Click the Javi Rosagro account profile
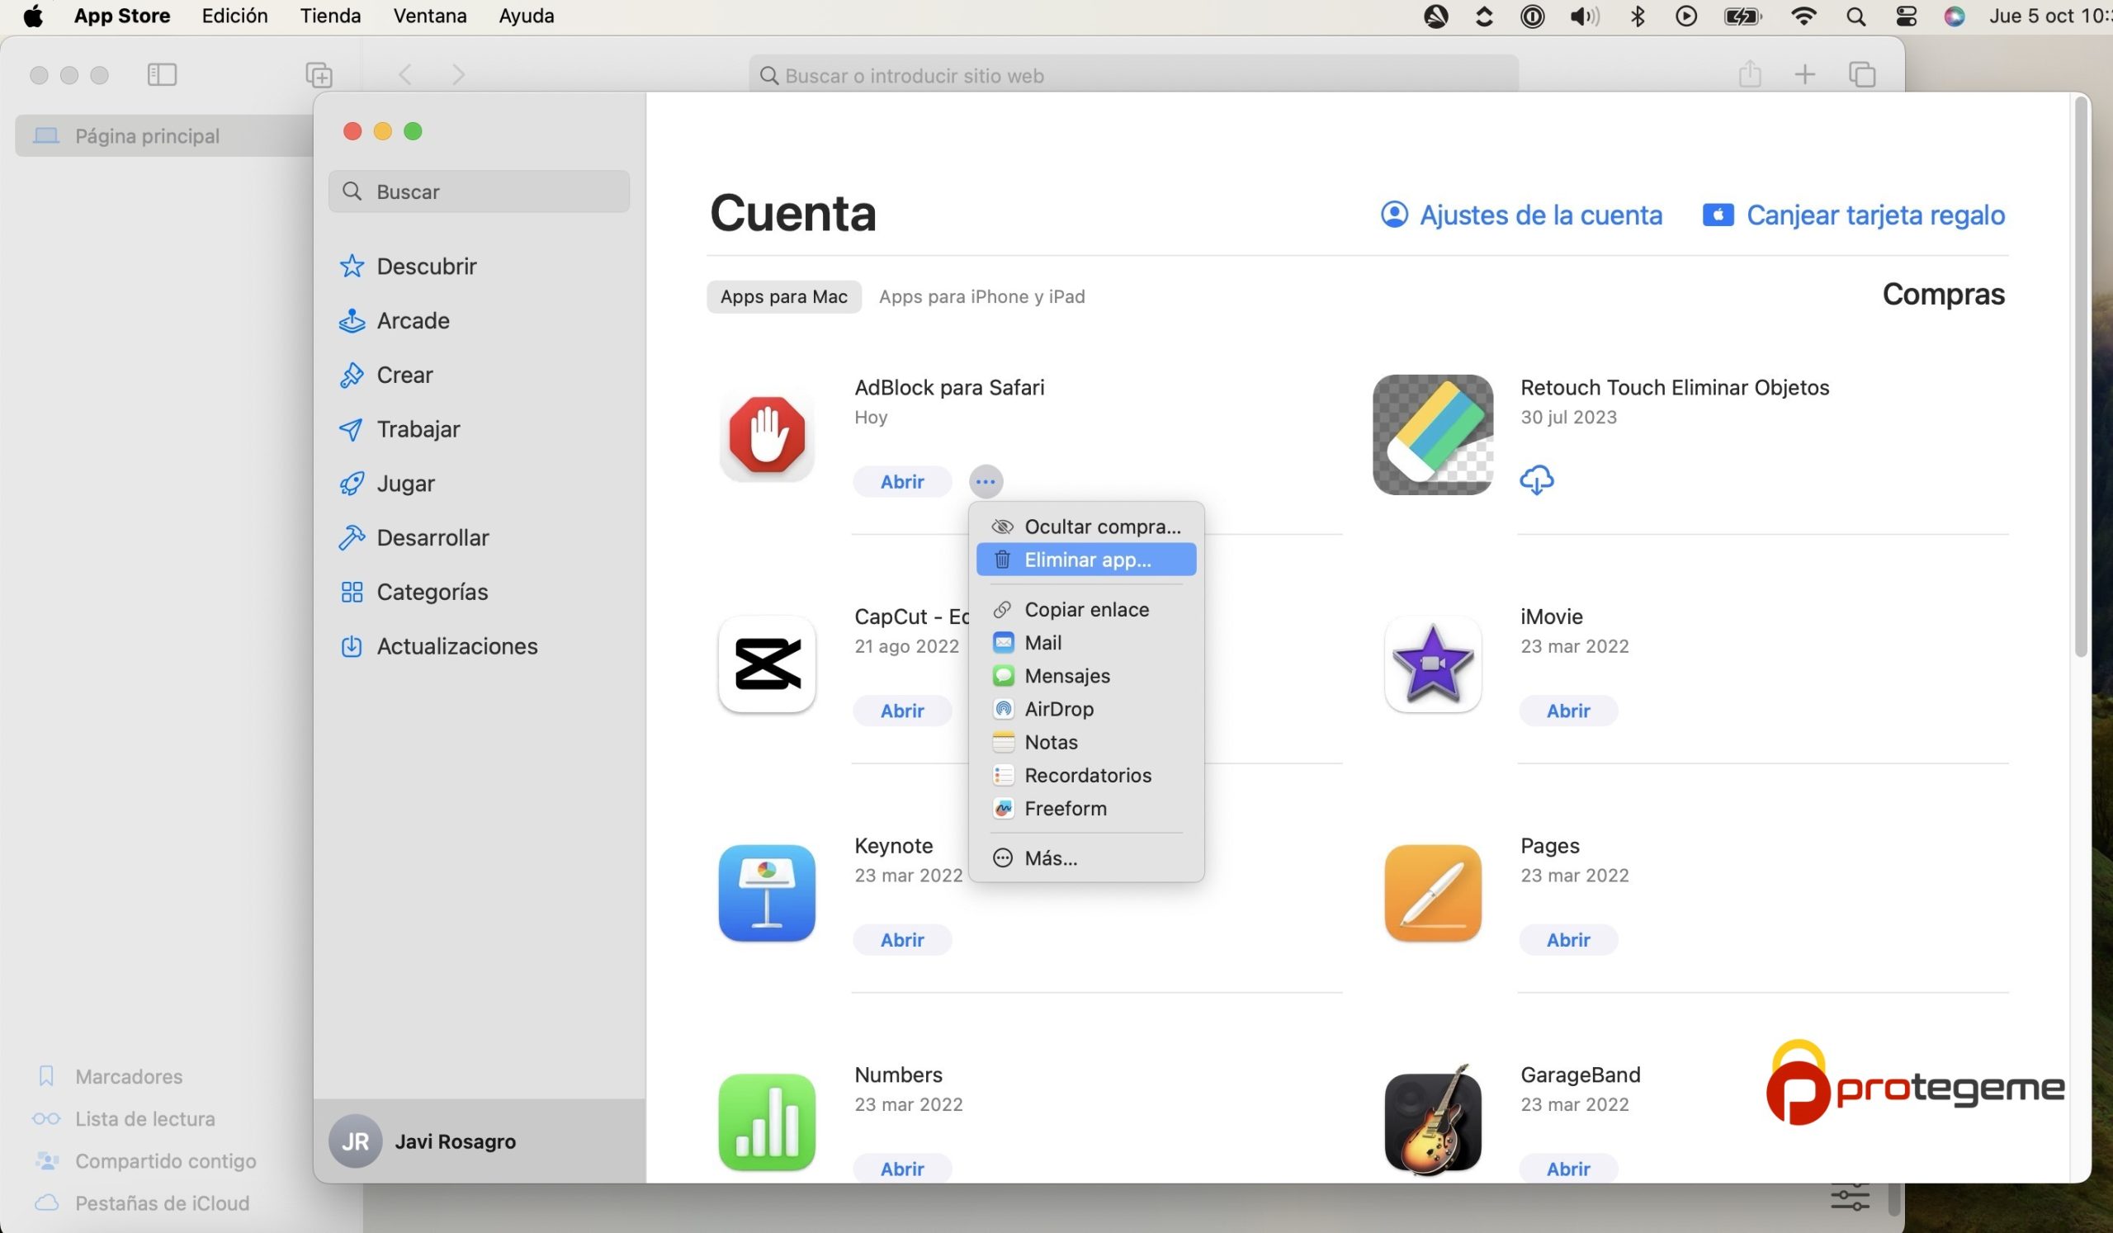 (479, 1141)
